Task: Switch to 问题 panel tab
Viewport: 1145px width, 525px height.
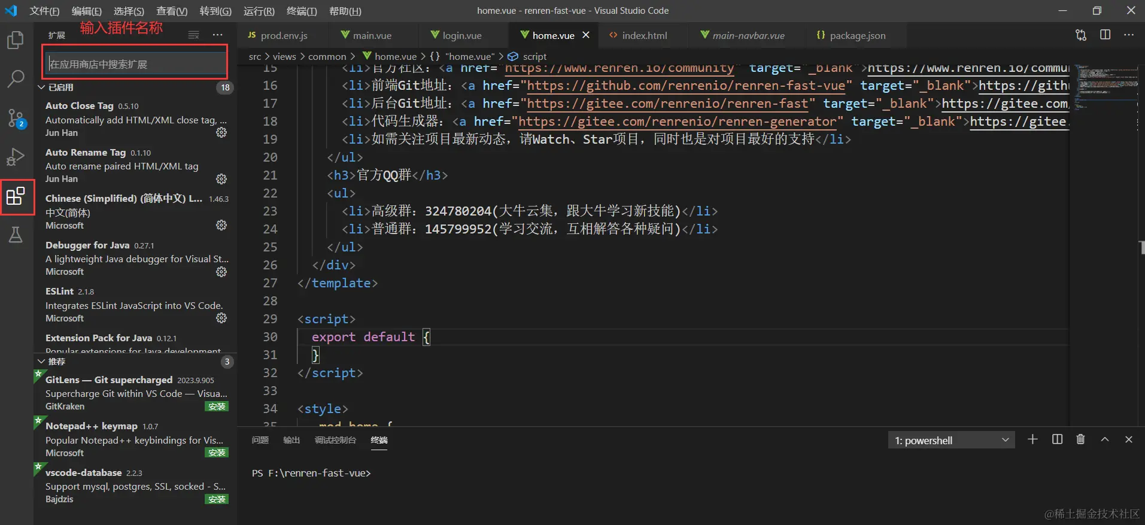Action: pos(260,440)
